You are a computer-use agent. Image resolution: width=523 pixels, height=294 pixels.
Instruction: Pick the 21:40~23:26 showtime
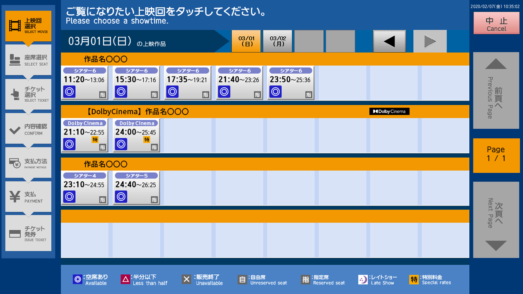click(239, 83)
